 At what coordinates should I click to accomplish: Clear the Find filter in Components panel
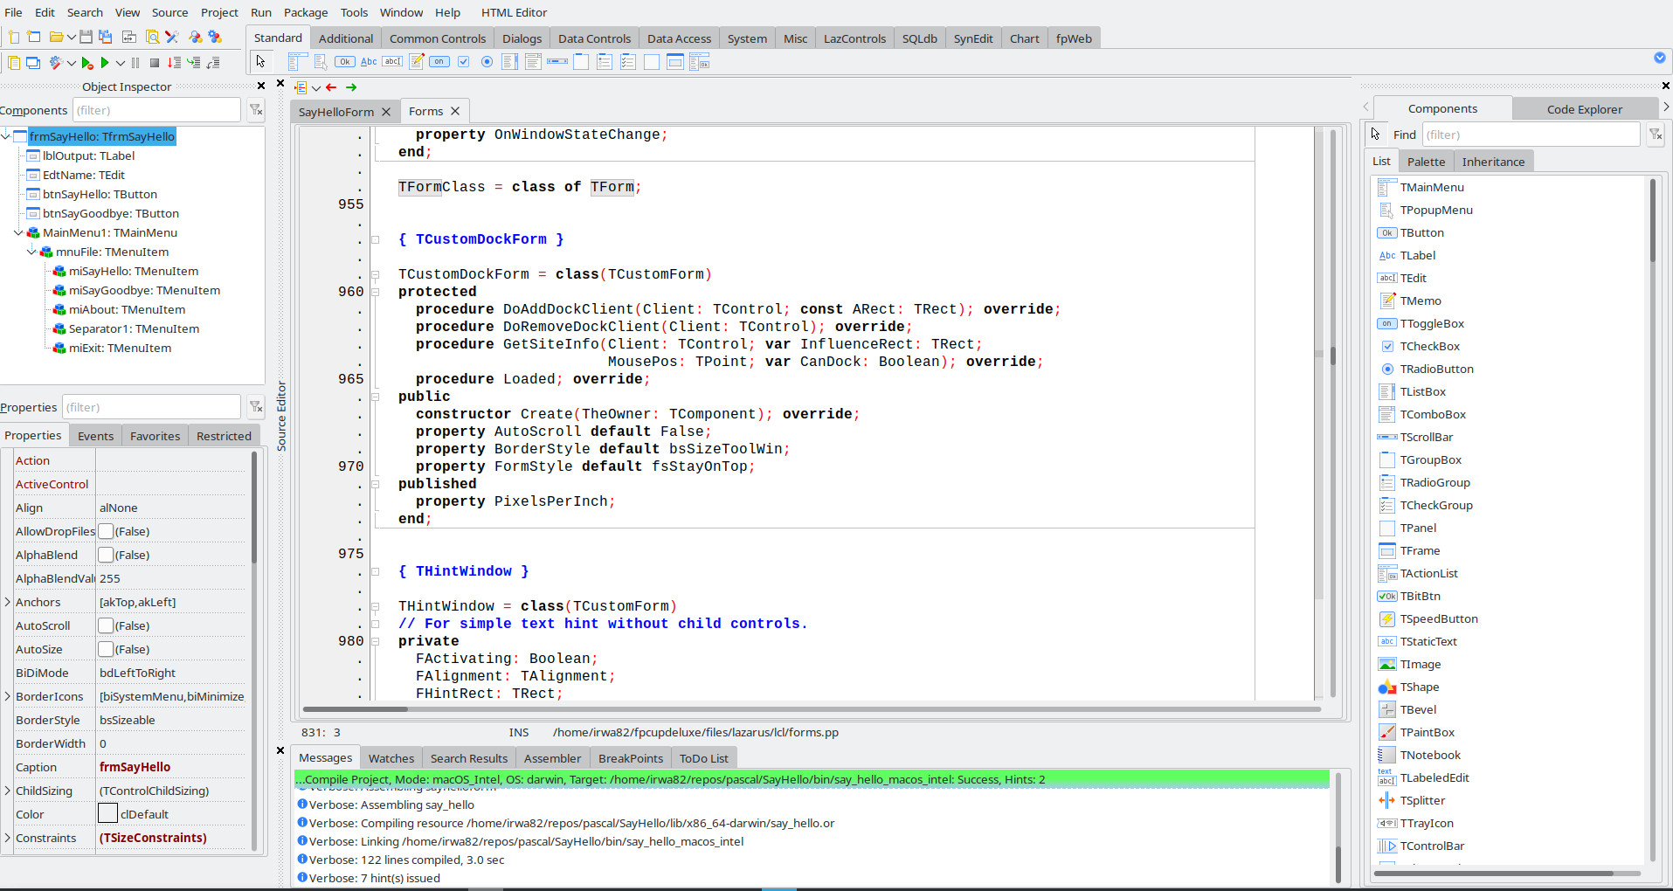point(1656,135)
